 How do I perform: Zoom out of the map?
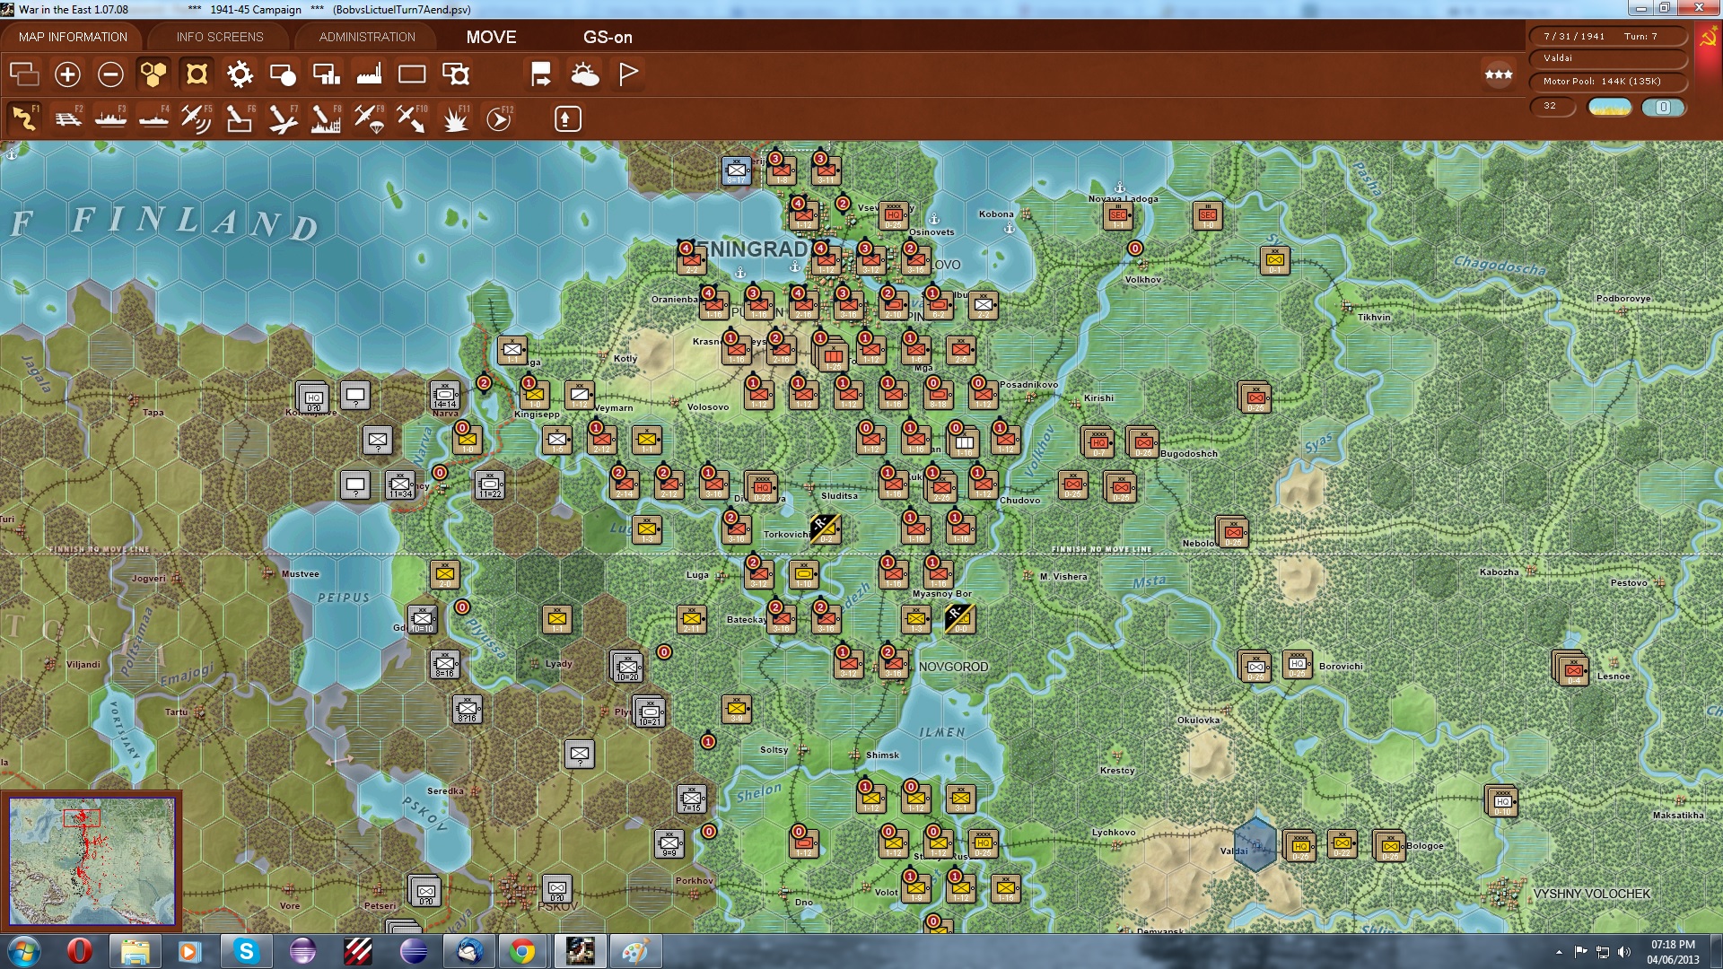tap(110, 74)
